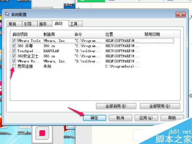Select the 启动 tab
Screen dimensions: 192x144
point(60,23)
